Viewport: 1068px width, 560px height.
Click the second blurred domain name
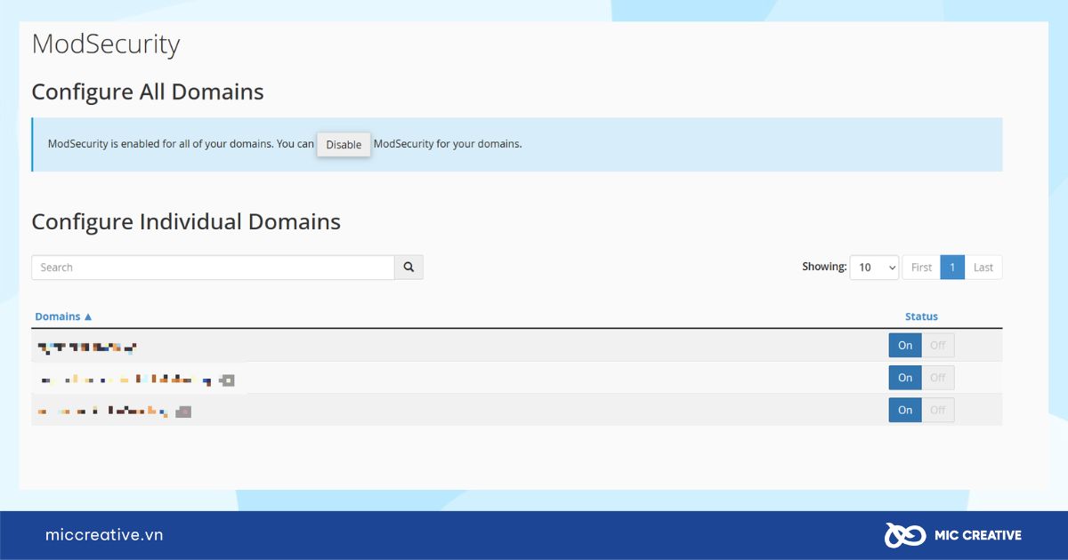tap(137, 380)
